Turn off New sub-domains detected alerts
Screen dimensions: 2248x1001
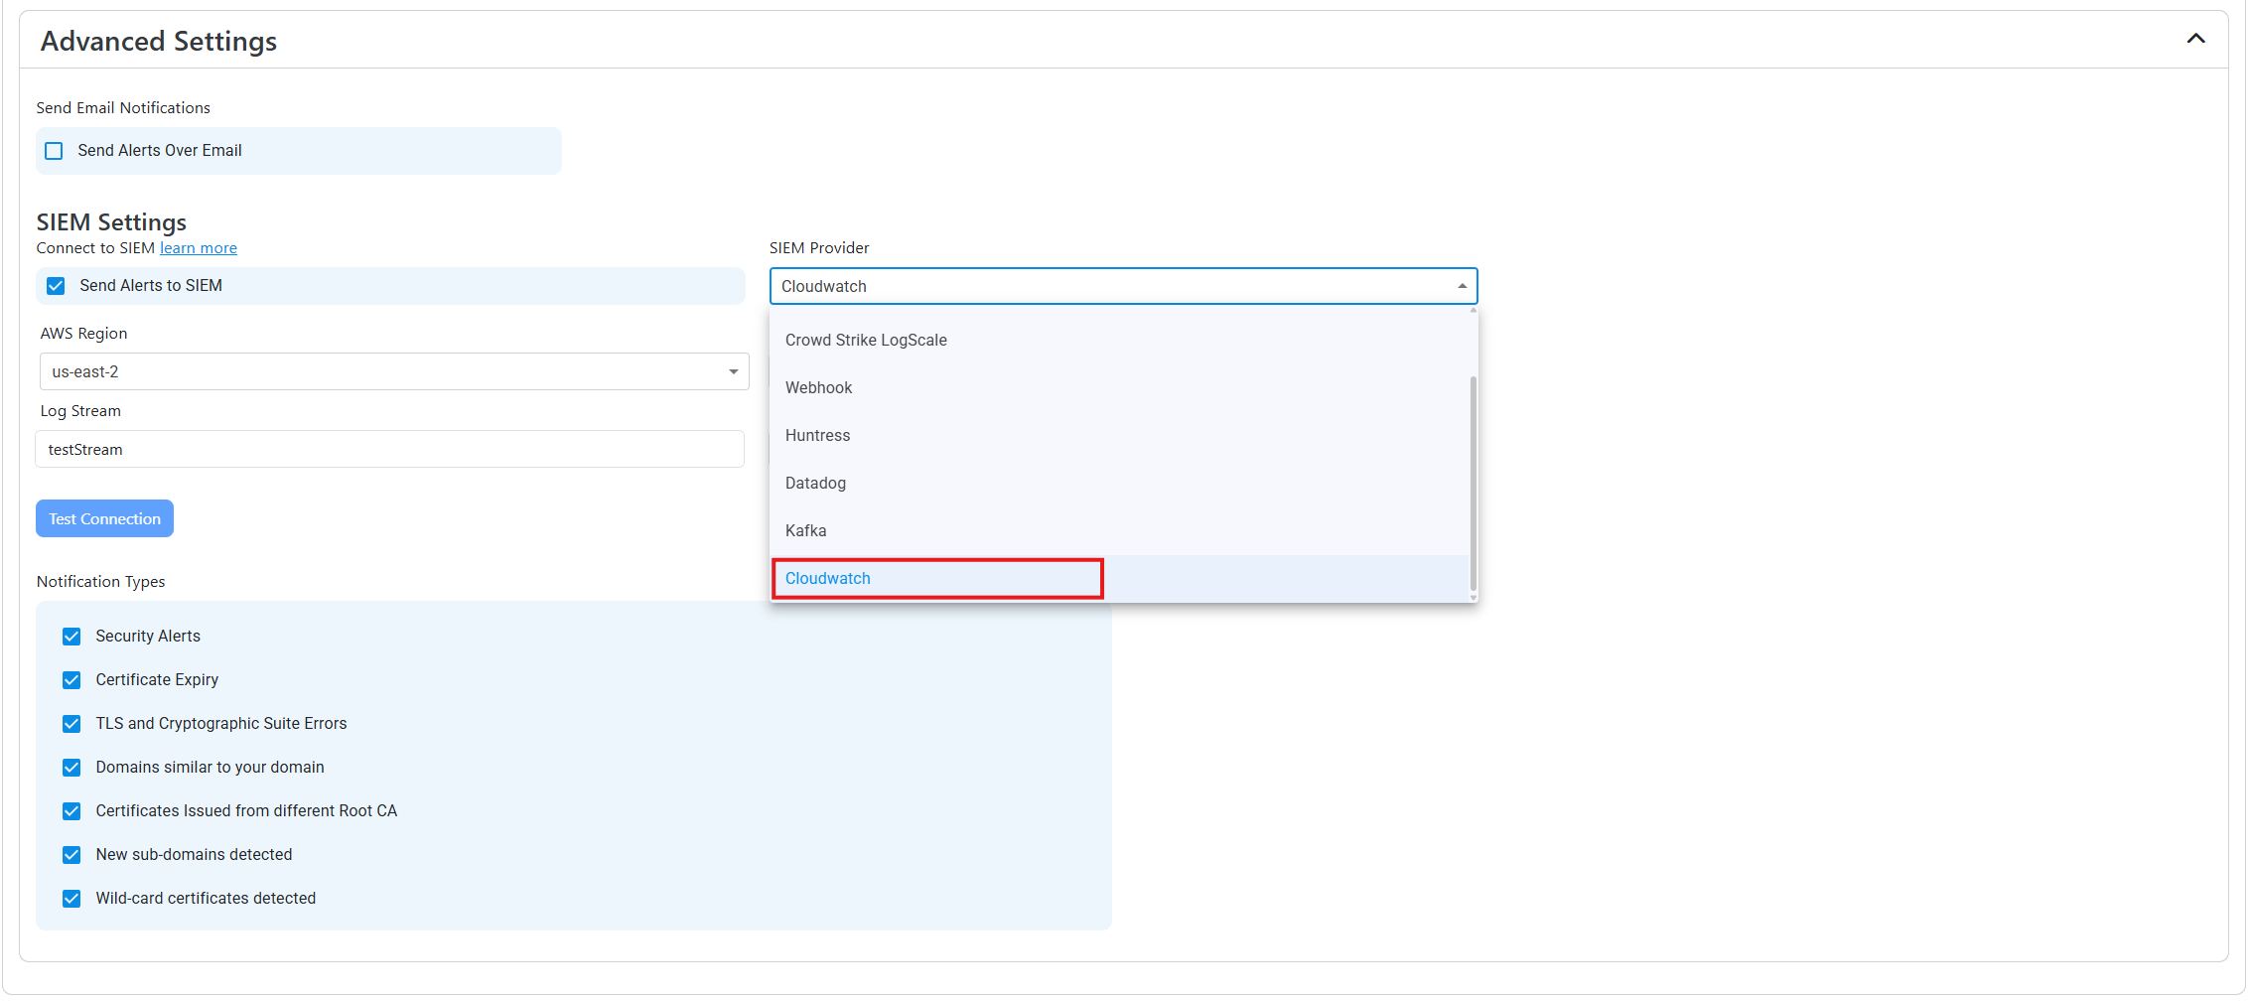(71, 854)
